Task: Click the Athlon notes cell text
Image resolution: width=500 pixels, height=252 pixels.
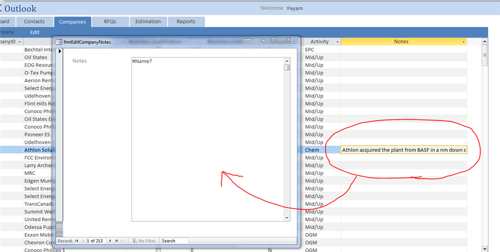Action: coord(404,150)
